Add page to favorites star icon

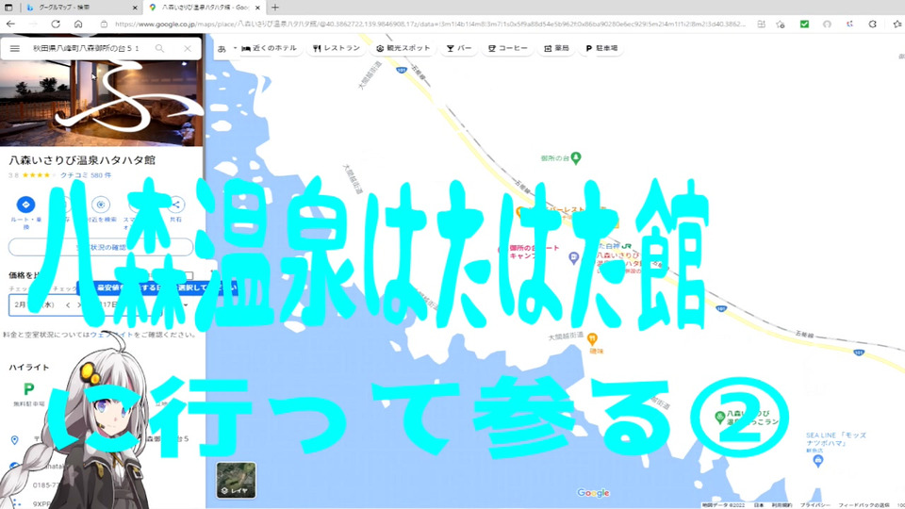point(781,25)
